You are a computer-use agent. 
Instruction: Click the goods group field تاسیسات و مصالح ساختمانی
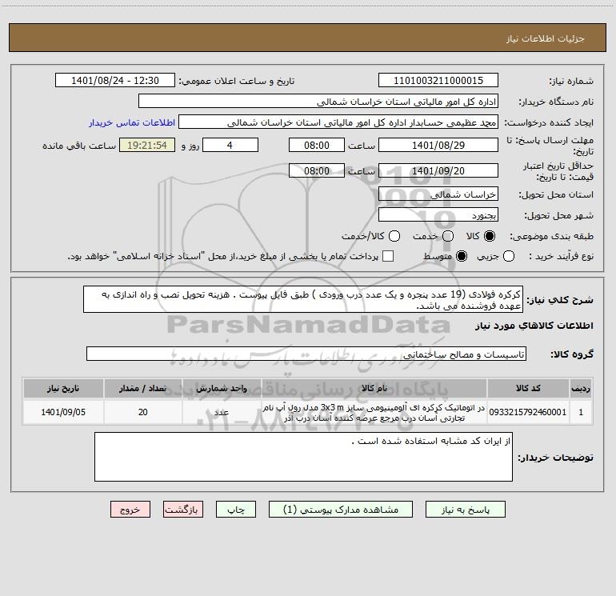[x=306, y=354]
